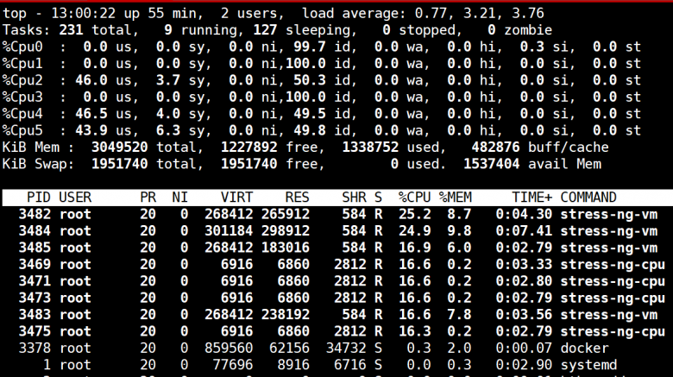Click the KiB Swap line
673x377 pixels.
pyautogui.click(x=302, y=164)
